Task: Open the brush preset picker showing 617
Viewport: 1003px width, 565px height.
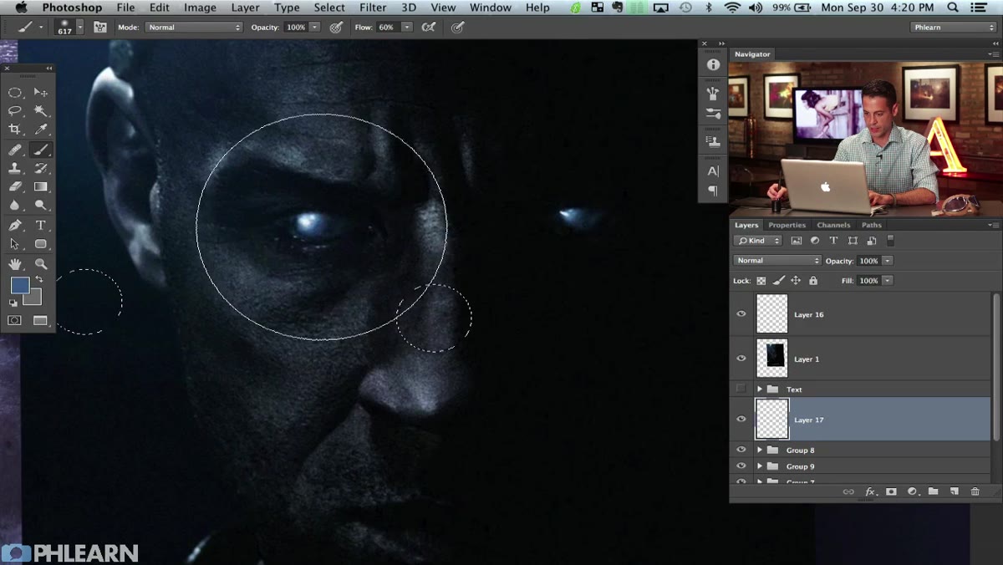Action: pyautogui.click(x=69, y=27)
